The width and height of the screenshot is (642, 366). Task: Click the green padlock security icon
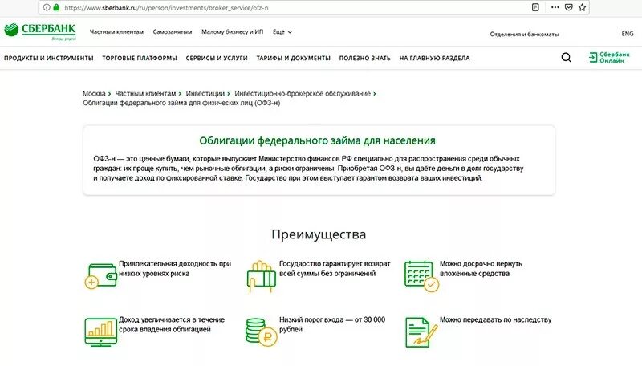pos(56,7)
